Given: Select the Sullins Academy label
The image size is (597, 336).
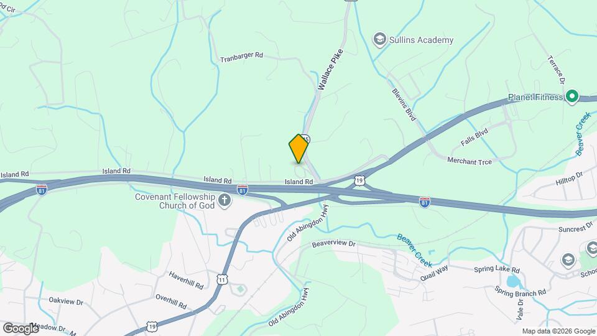Looking at the screenshot, I should click(421, 40).
